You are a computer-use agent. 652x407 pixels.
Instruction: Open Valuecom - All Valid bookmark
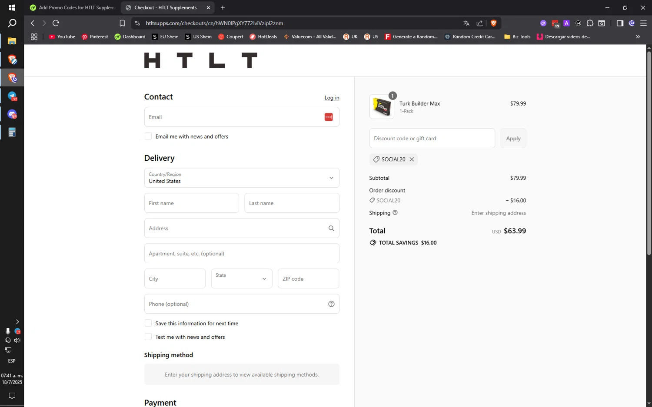pyautogui.click(x=309, y=37)
